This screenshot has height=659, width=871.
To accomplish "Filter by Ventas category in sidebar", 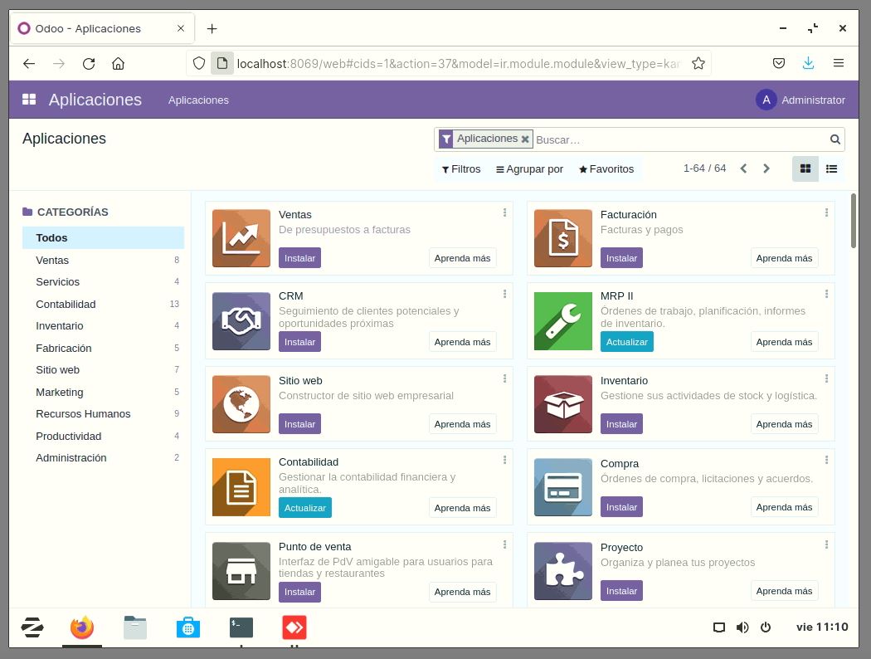I will tap(104, 260).
